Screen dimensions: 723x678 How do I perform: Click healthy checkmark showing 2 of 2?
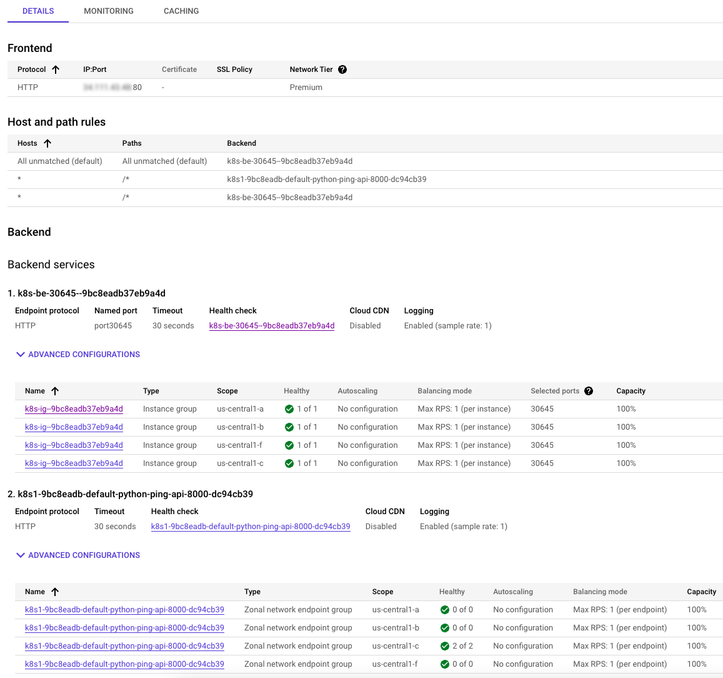tap(445, 646)
